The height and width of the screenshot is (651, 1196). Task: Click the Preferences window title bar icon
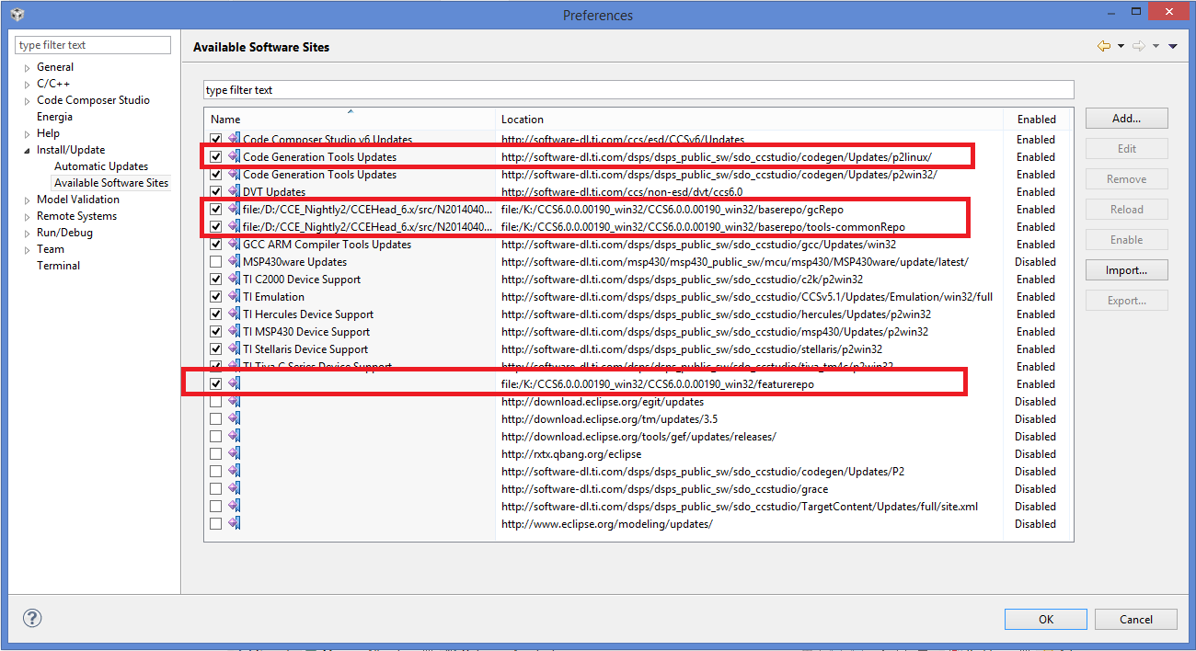(17, 15)
